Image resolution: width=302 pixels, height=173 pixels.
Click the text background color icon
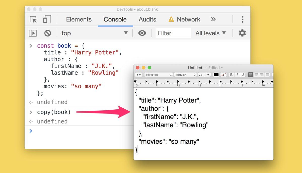pyautogui.click(x=223, y=75)
